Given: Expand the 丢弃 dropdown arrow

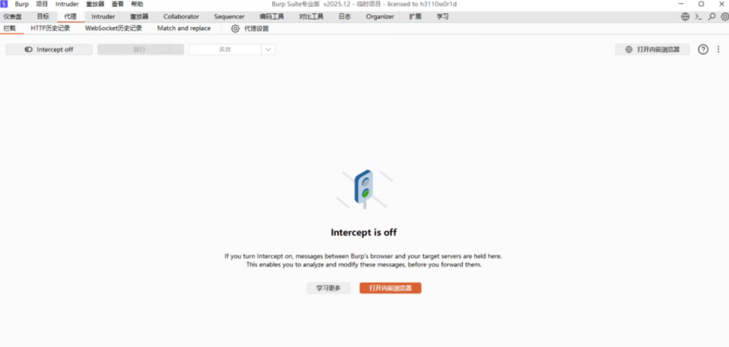Looking at the screenshot, I should tap(268, 49).
